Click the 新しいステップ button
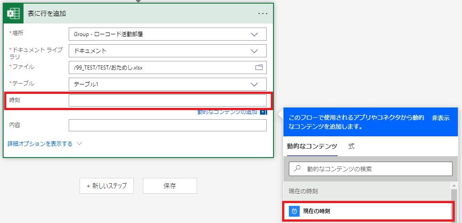The image size is (462, 223). (107, 186)
